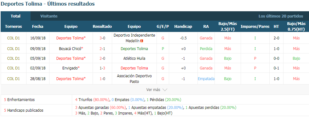
Task: Click COL D1 tournament in first row
Action: (x=14, y=38)
